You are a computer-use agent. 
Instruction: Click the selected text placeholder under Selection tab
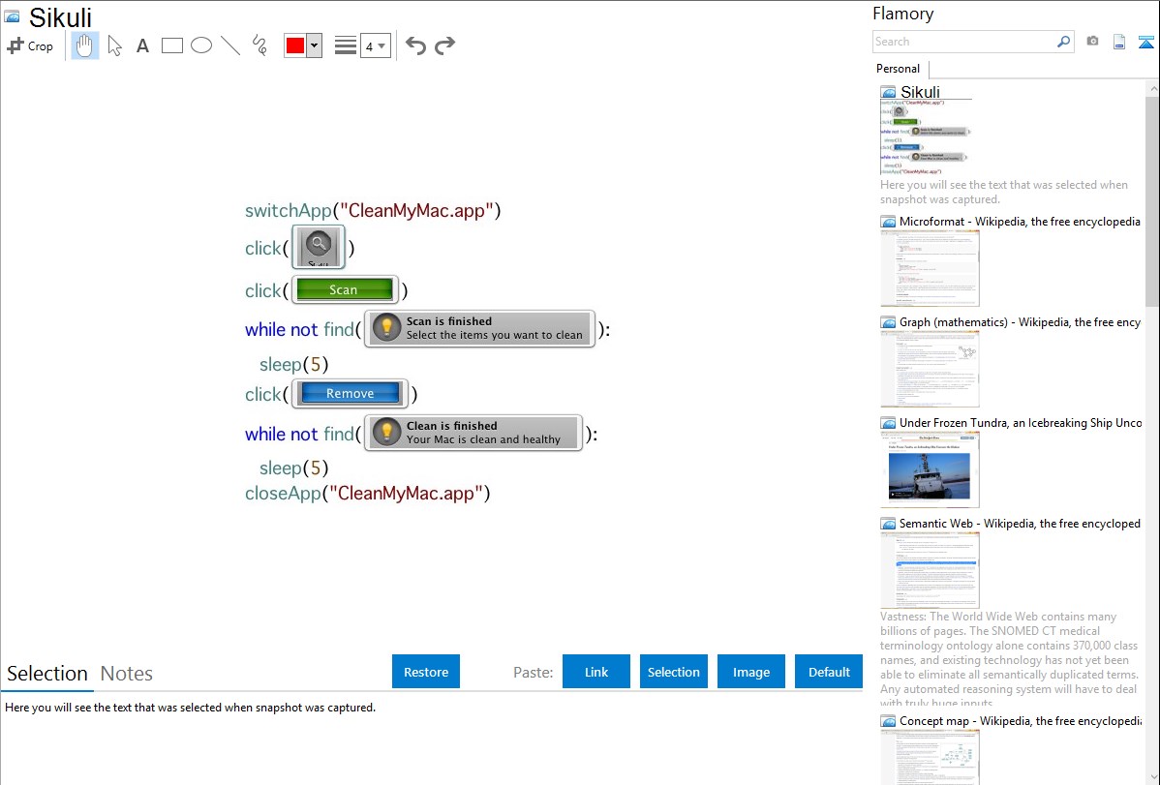[x=190, y=708]
